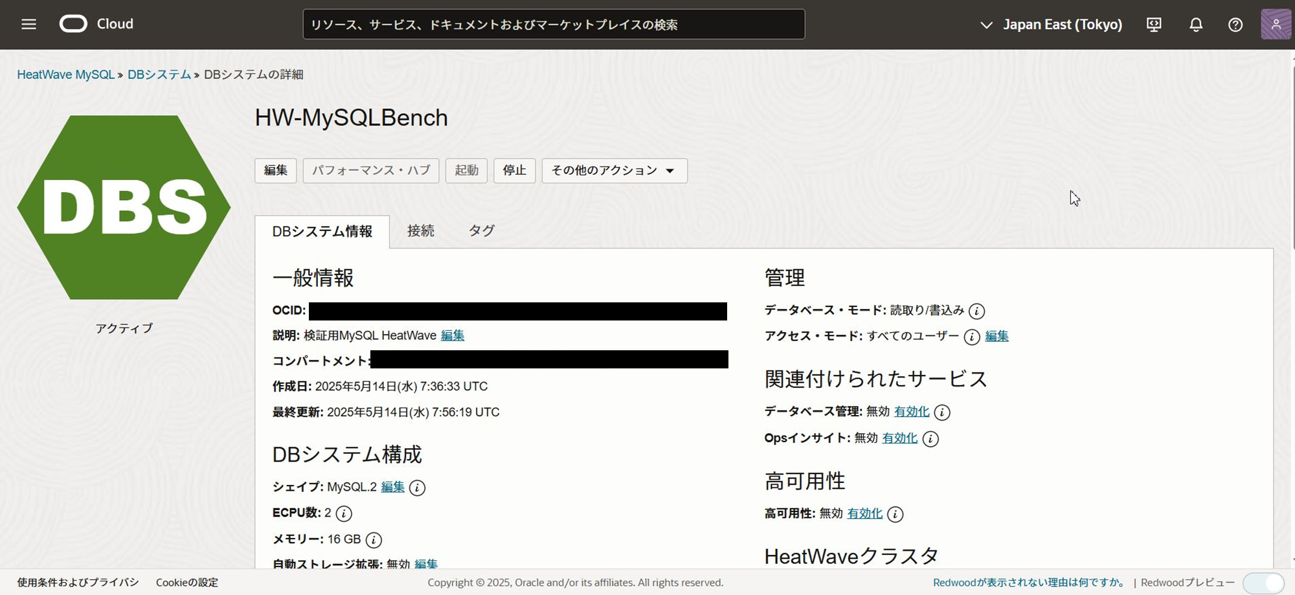Open the Cloud Shell developer tools icon
1295x595 pixels.
[1154, 25]
